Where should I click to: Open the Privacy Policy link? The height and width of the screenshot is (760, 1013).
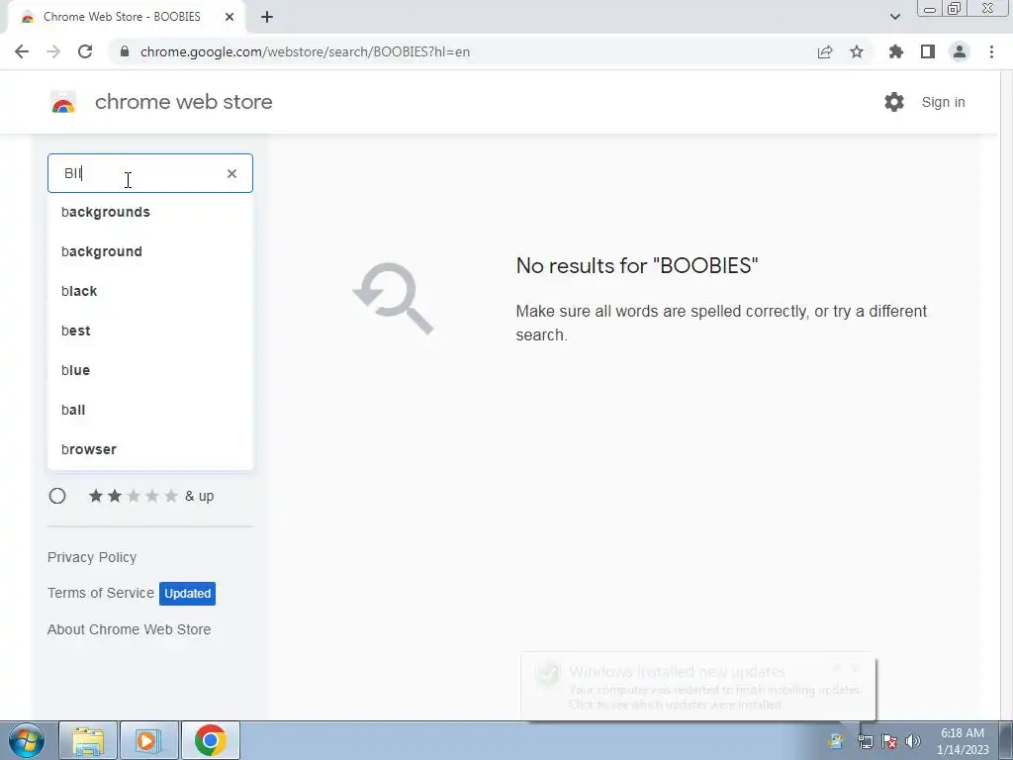(92, 557)
